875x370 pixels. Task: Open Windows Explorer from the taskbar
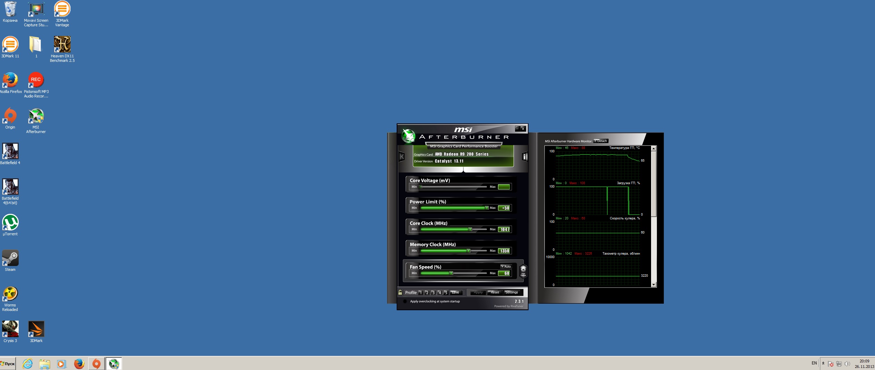point(45,363)
